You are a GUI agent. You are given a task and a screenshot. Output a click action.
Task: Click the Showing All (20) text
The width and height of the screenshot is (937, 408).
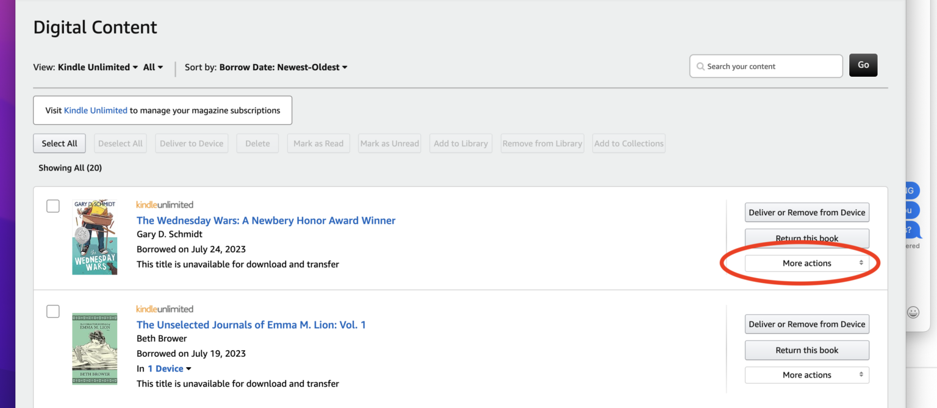point(70,168)
